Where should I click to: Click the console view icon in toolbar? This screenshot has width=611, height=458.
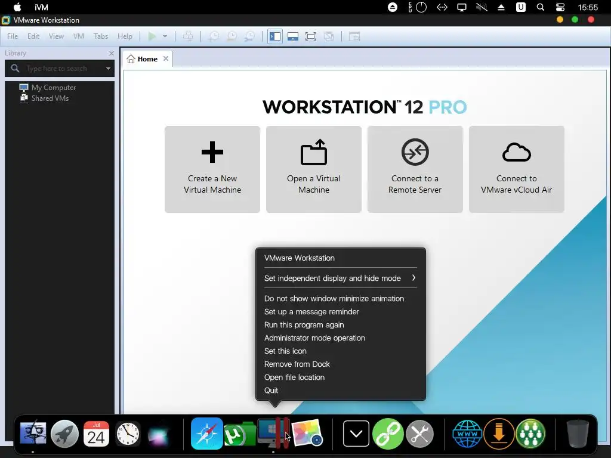click(354, 36)
